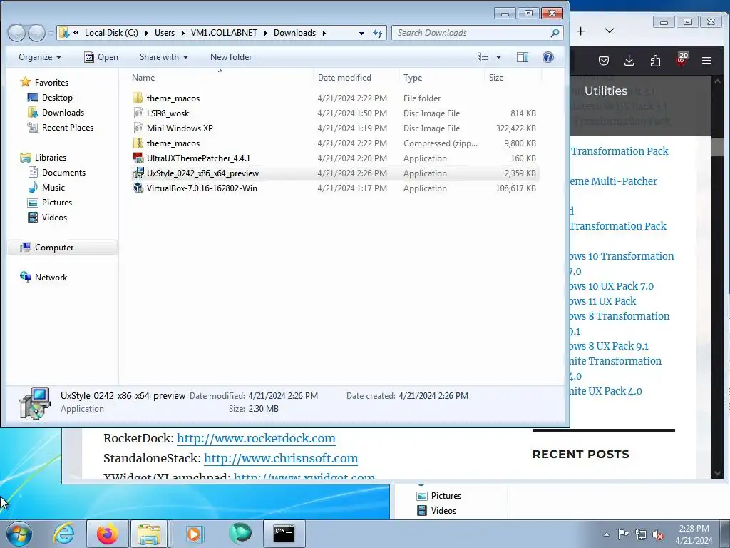Open Windows 8 UX Pack 9.1 link

(610, 346)
